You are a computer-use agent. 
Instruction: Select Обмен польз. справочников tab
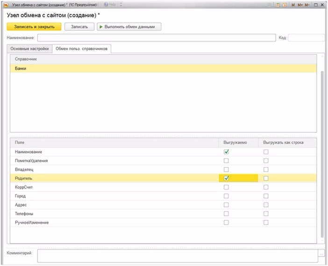click(81, 48)
